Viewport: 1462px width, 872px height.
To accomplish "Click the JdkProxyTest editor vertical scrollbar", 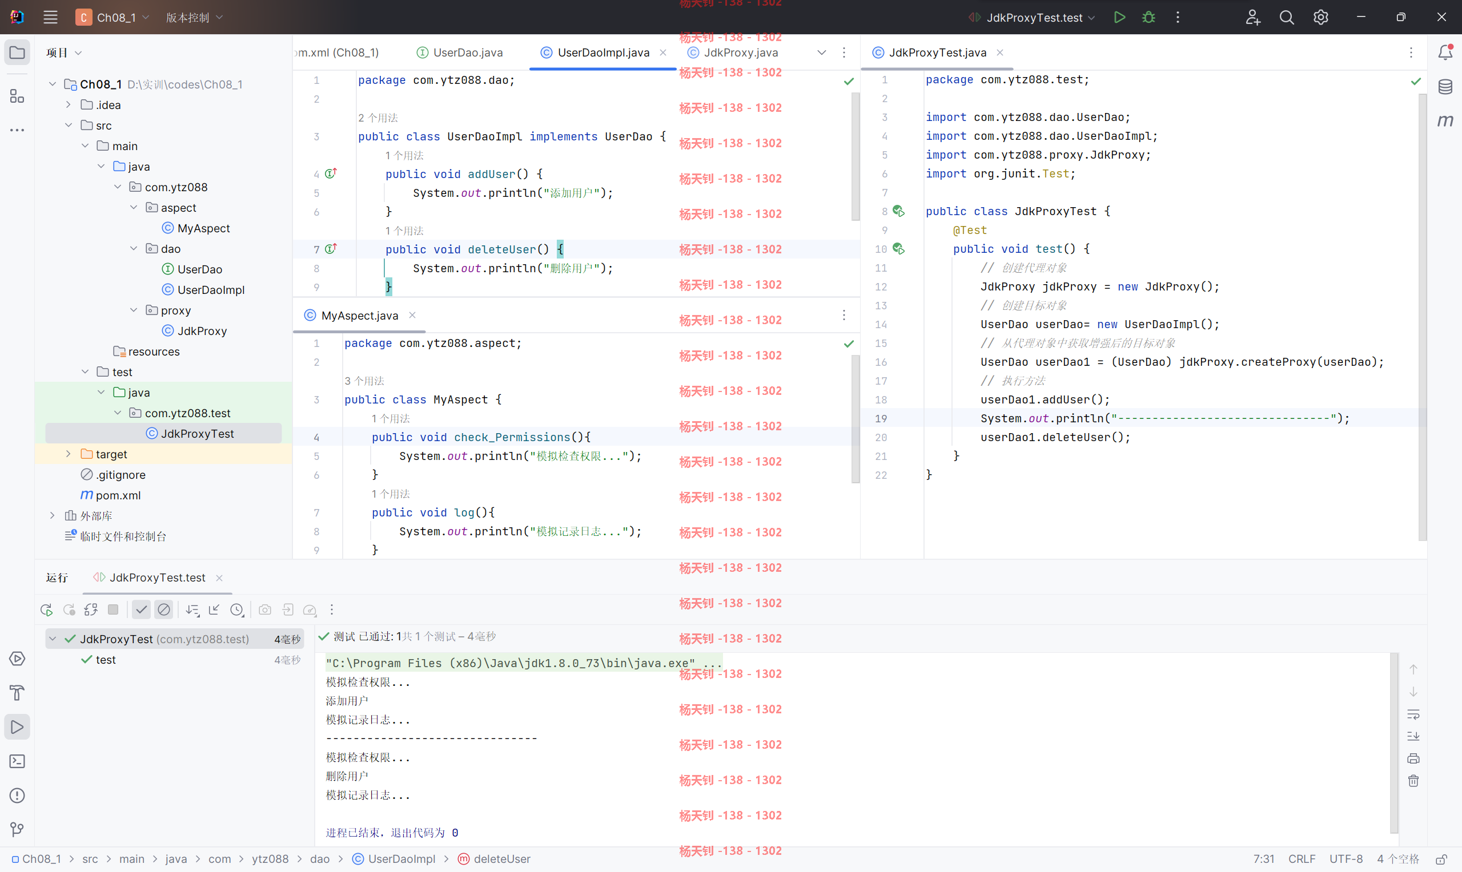I will tap(1422, 317).
